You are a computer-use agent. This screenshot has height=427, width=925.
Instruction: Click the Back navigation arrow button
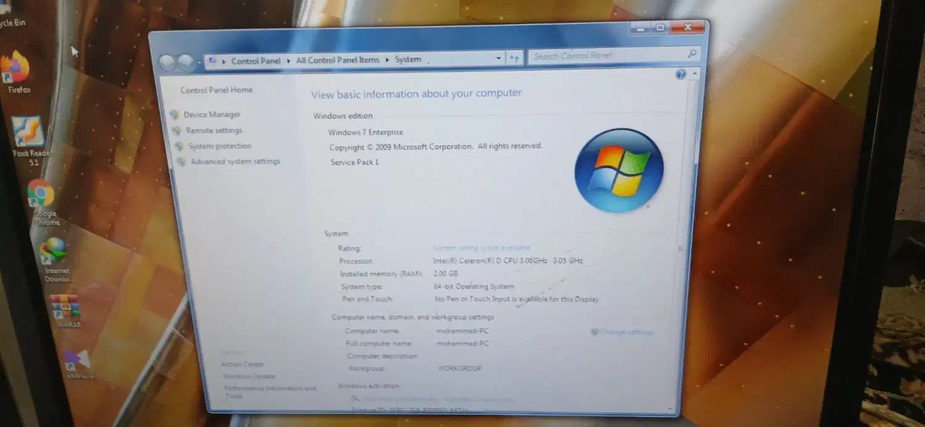tap(167, 62)
